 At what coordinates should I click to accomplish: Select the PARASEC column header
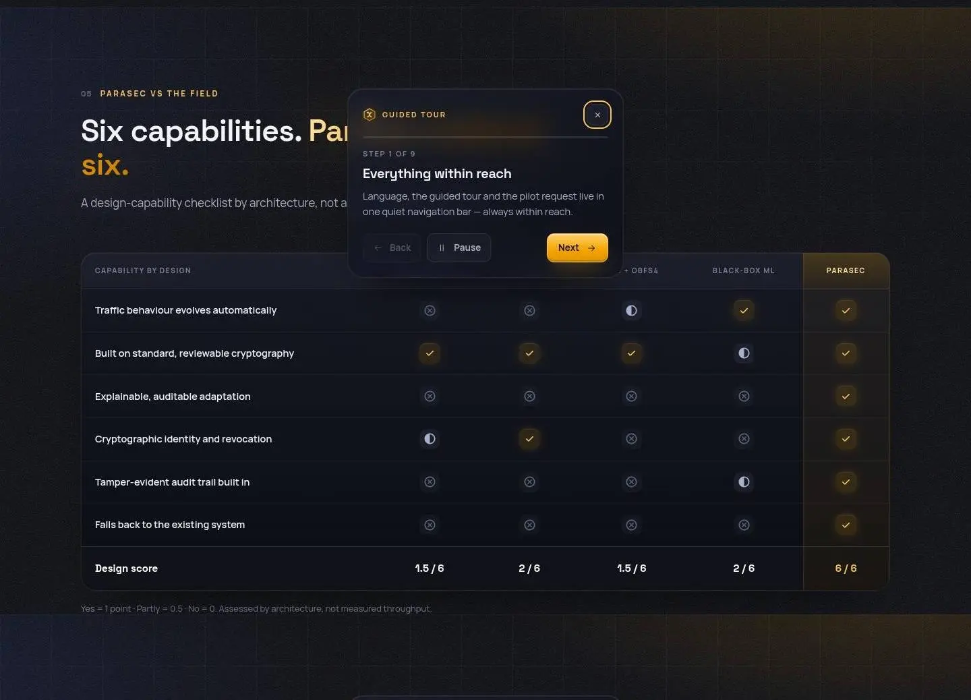(x=846, y=270)
